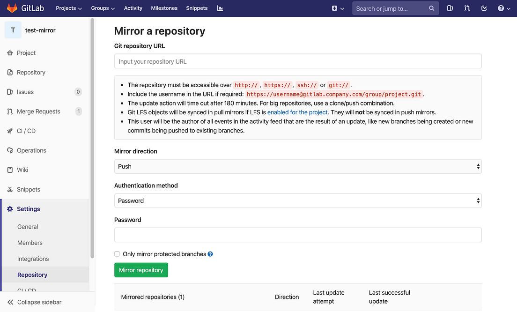This screenshot has height=312, width=517.
Task: Open the Authentication method dropdown
Action: pos(298,201)
